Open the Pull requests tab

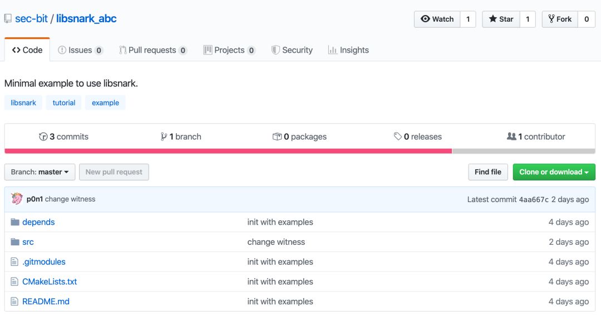(x=152, y=50)
